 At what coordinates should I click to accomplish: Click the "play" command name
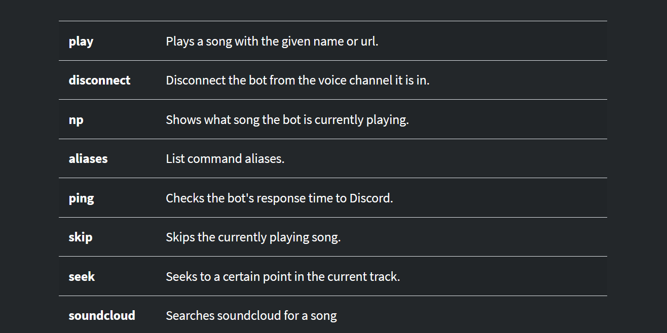pyautogui.click(x=81, y=41)
